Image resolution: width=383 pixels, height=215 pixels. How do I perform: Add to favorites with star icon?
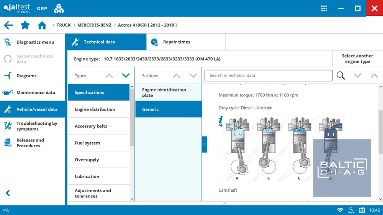(25, 25)
